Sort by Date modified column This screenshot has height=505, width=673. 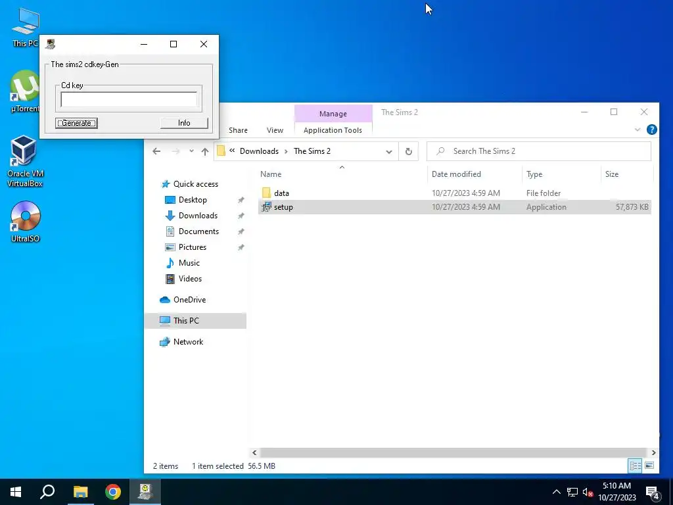(456, 174)
